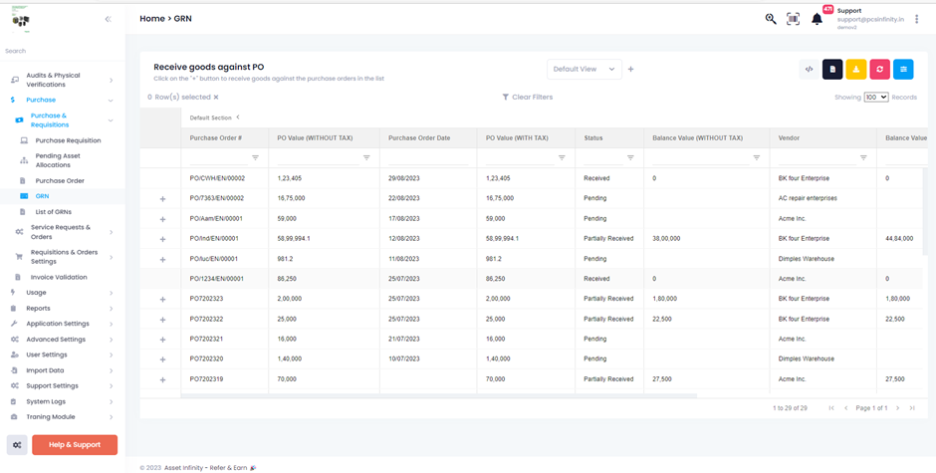Open List of GRNs page
The image size is (936, 473).
tap(53, 211)
